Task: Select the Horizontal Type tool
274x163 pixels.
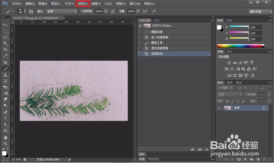Action: point(5,118)
